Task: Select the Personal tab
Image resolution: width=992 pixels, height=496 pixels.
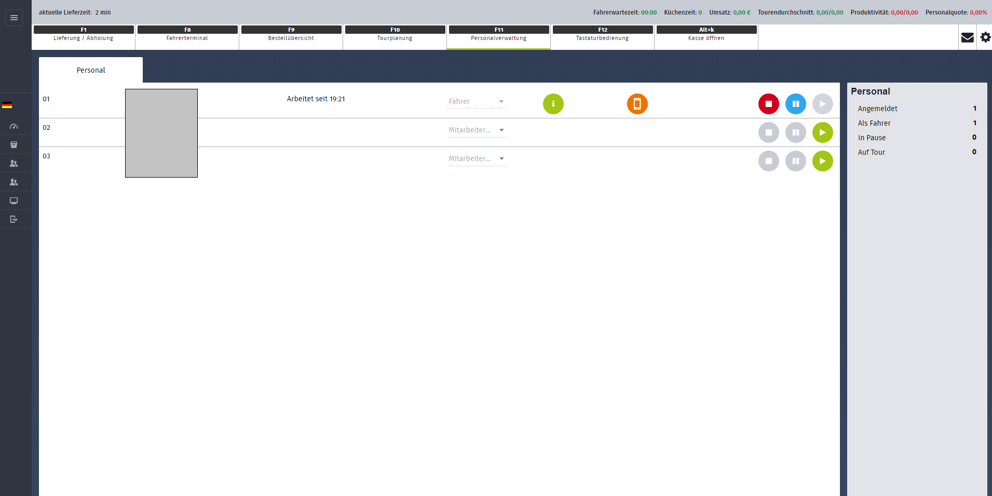Action: pyautogui.click(x=91, y=70)
